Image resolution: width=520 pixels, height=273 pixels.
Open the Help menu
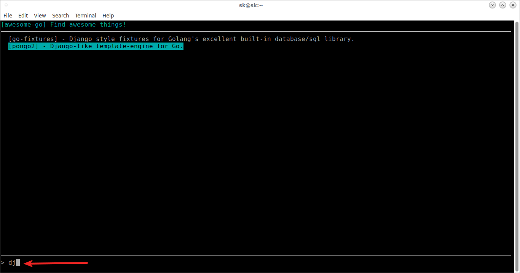108,16
